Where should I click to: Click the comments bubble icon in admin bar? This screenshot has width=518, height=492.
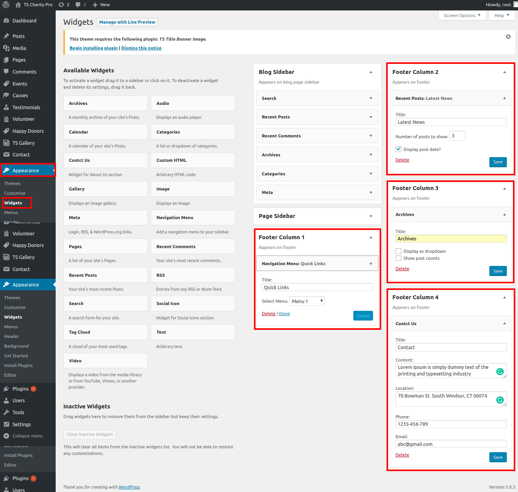(x=78, y=5)
